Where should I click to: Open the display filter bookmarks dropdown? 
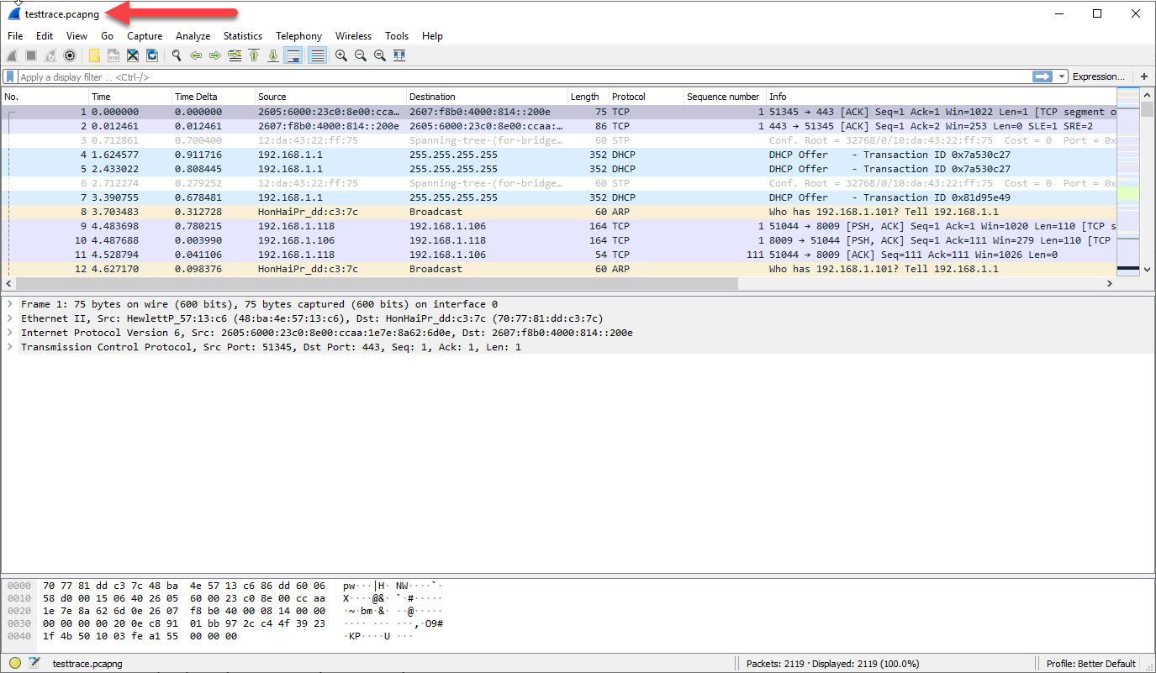[9, 76]
